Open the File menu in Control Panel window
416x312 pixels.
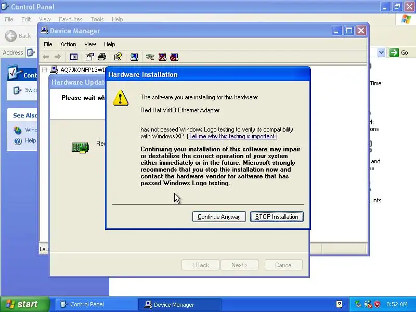pyautogui.click(x=9, y=19)
